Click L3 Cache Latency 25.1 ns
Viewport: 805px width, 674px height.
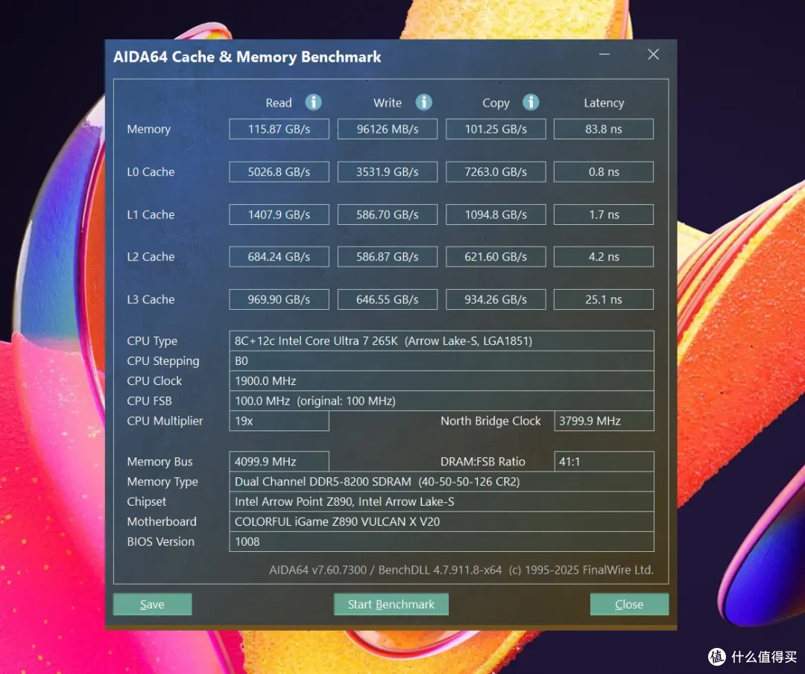coord(604,299)
